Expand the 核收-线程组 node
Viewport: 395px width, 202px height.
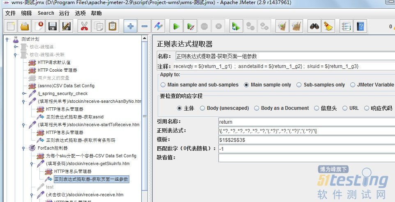pyautogui.click(x=16, y=47)
